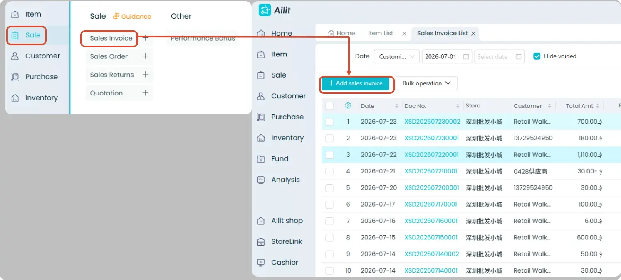Sort by the Date column arrows
The image size is (621, 280).
tap(396, 106)
